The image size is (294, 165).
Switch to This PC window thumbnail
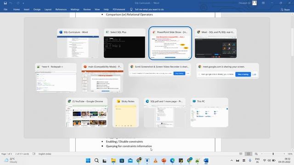[x=209, y=112]
